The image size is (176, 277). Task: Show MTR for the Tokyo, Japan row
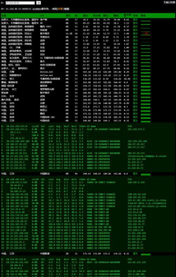click(135, 96)
